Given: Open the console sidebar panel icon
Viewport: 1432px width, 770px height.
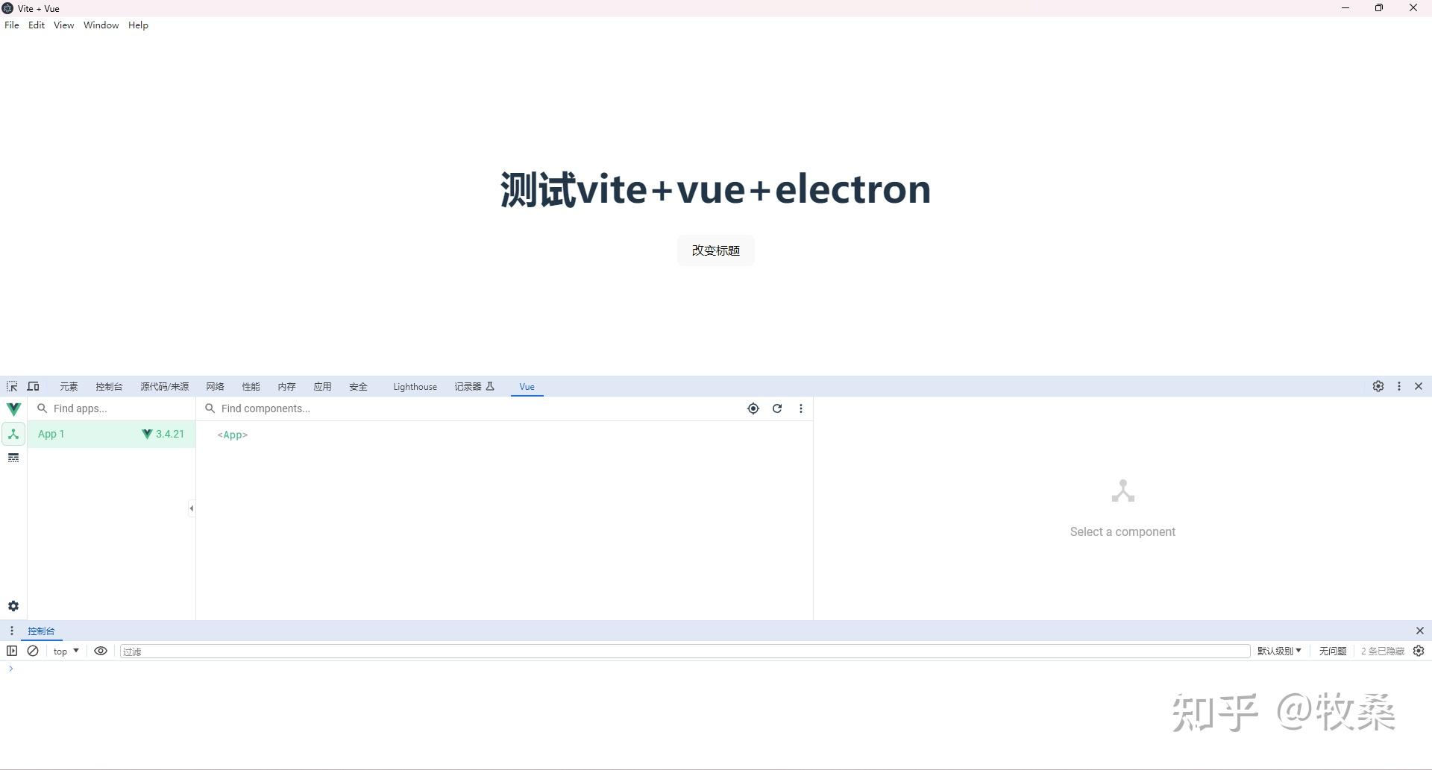Looking at the screenshot, I should pos(12,651).
